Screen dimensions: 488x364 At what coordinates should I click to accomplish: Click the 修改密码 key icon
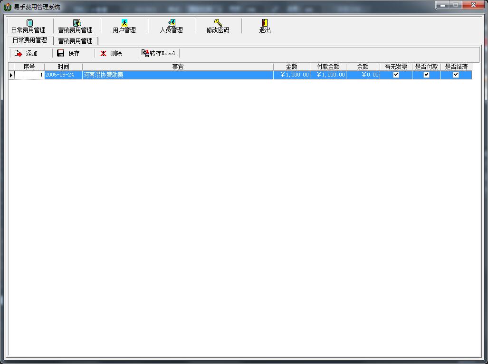(218, 22)
